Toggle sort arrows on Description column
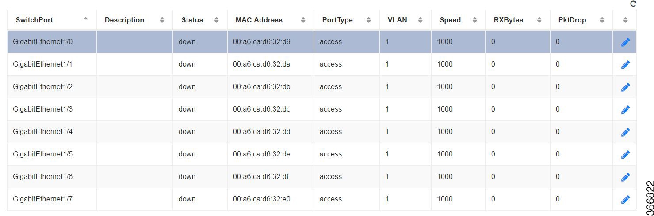 162,20
